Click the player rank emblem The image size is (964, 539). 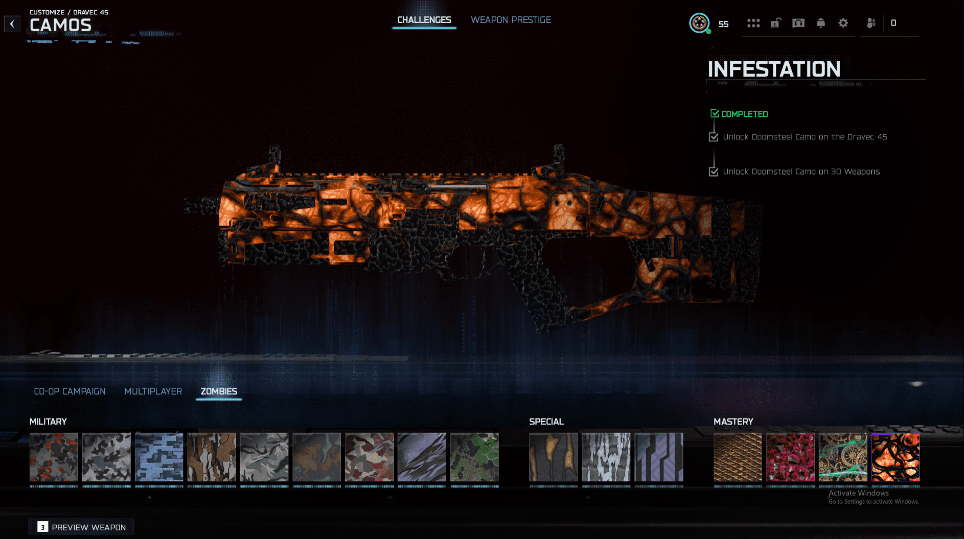[699, 23]
